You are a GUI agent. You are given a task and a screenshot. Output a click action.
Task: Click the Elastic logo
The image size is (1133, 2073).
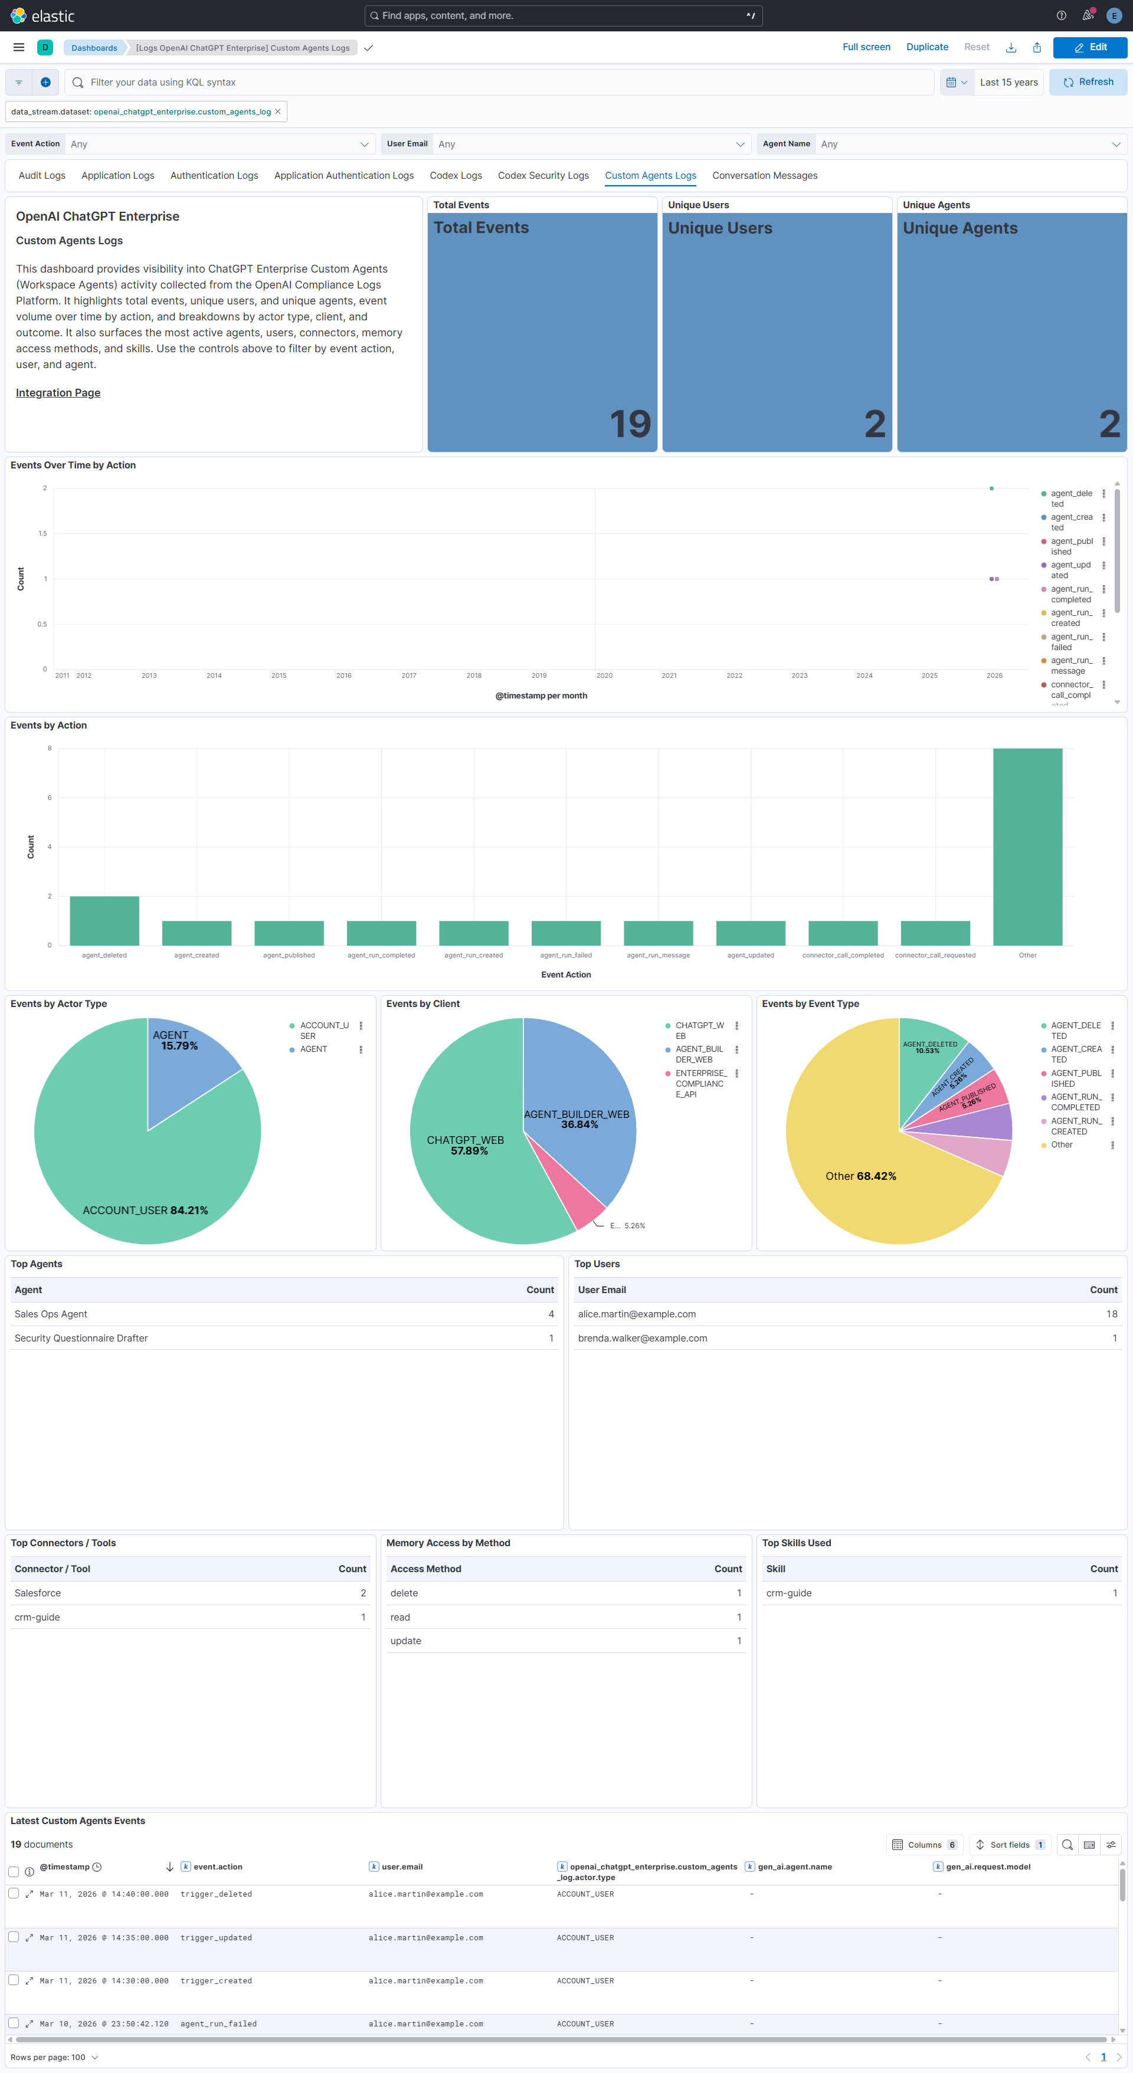[42, 15]
